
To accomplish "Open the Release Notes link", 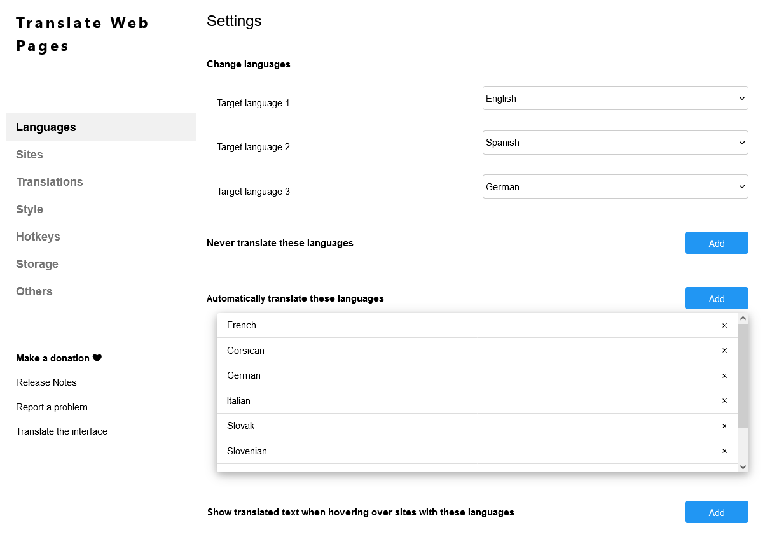I will tap(46, 382).
